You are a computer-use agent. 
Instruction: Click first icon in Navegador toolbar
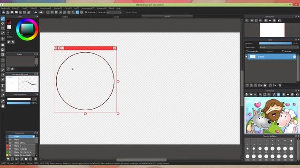247,21
